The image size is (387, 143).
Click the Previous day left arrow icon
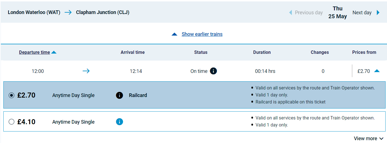coord(291,13)
